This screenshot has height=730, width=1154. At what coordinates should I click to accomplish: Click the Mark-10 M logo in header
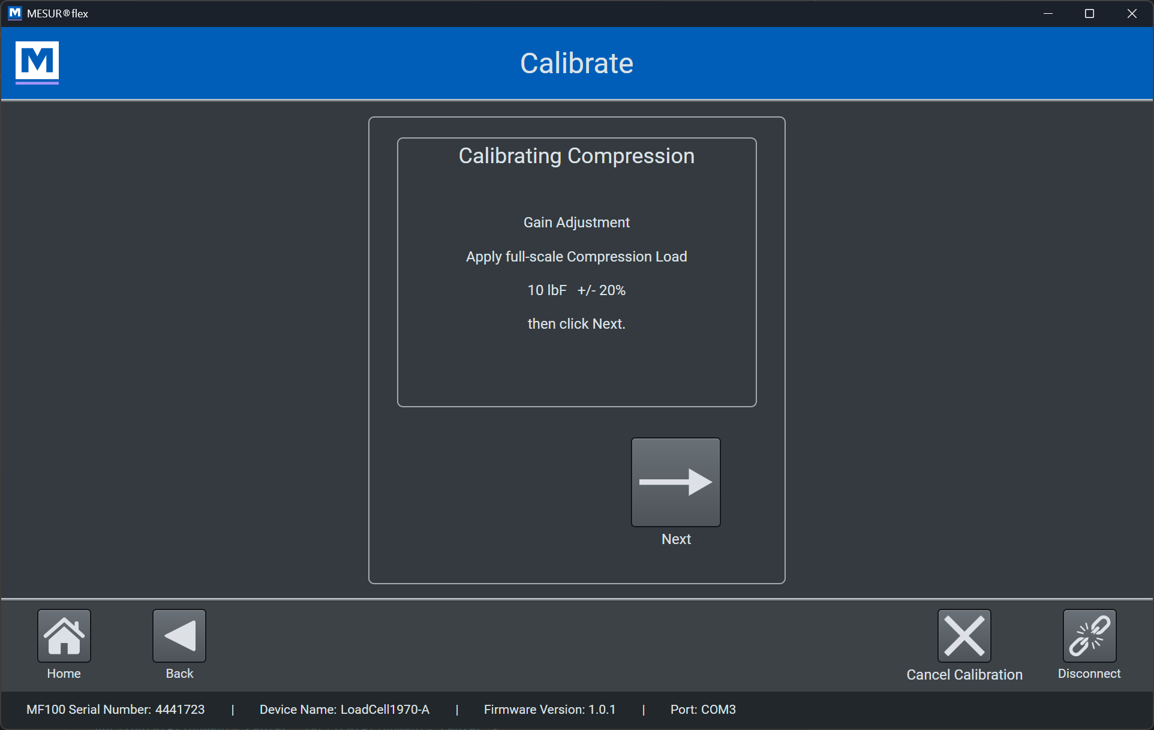tap(37, 62)
